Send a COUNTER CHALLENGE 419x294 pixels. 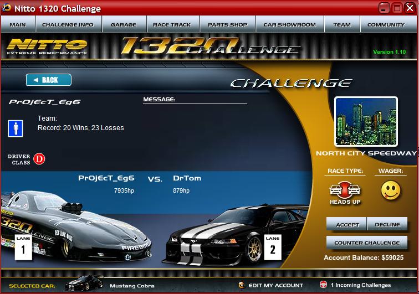coord(367,243)
